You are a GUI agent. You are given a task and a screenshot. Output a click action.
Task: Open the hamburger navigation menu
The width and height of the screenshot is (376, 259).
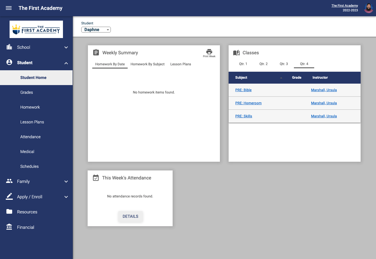coord(9,8)
